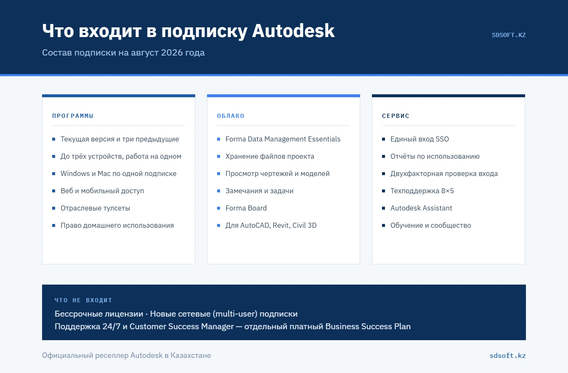Select 'Forma Data Management Essentials' item
This screenshot has height=373, width=568.
pyautogui.click(x=283, y=139)
